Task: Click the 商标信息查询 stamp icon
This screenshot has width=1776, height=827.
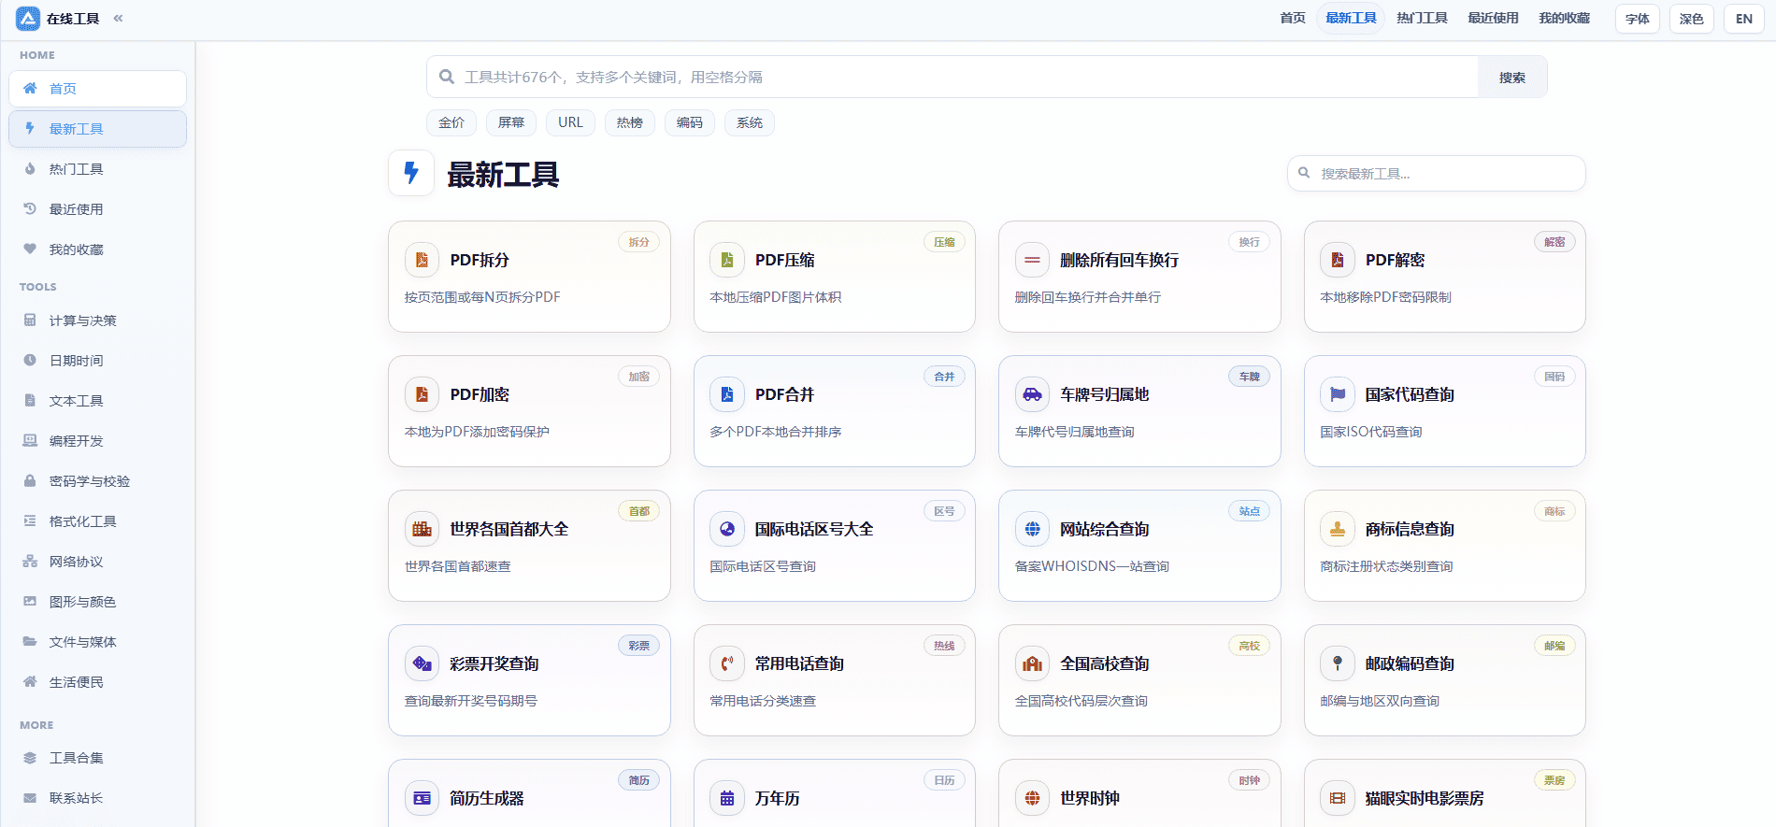Action: (x=1338, y=529)
